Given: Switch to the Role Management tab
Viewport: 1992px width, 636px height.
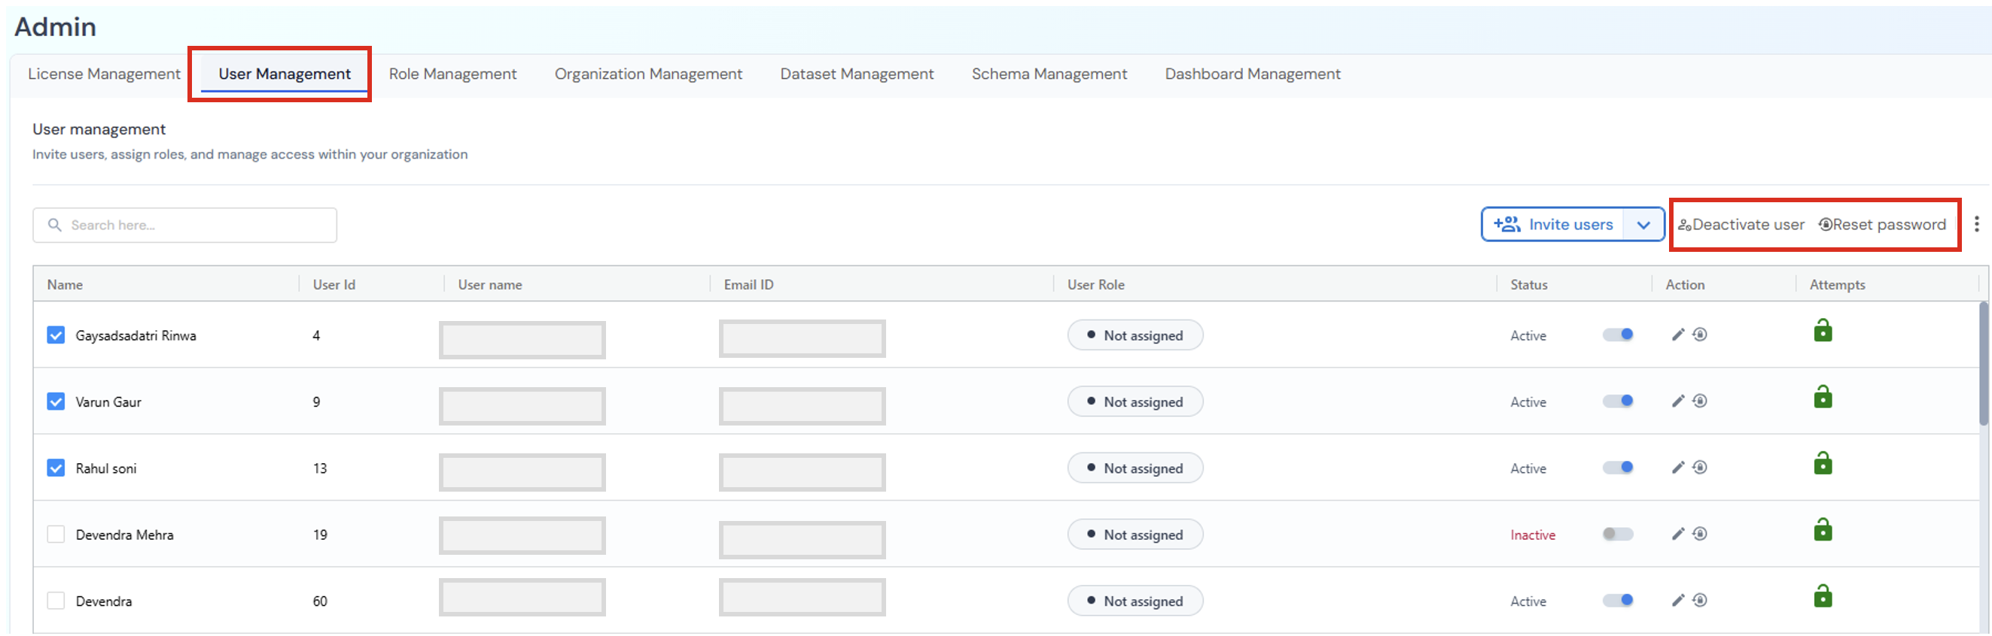Looking at the screenshot, I should (x=452, y=74).
